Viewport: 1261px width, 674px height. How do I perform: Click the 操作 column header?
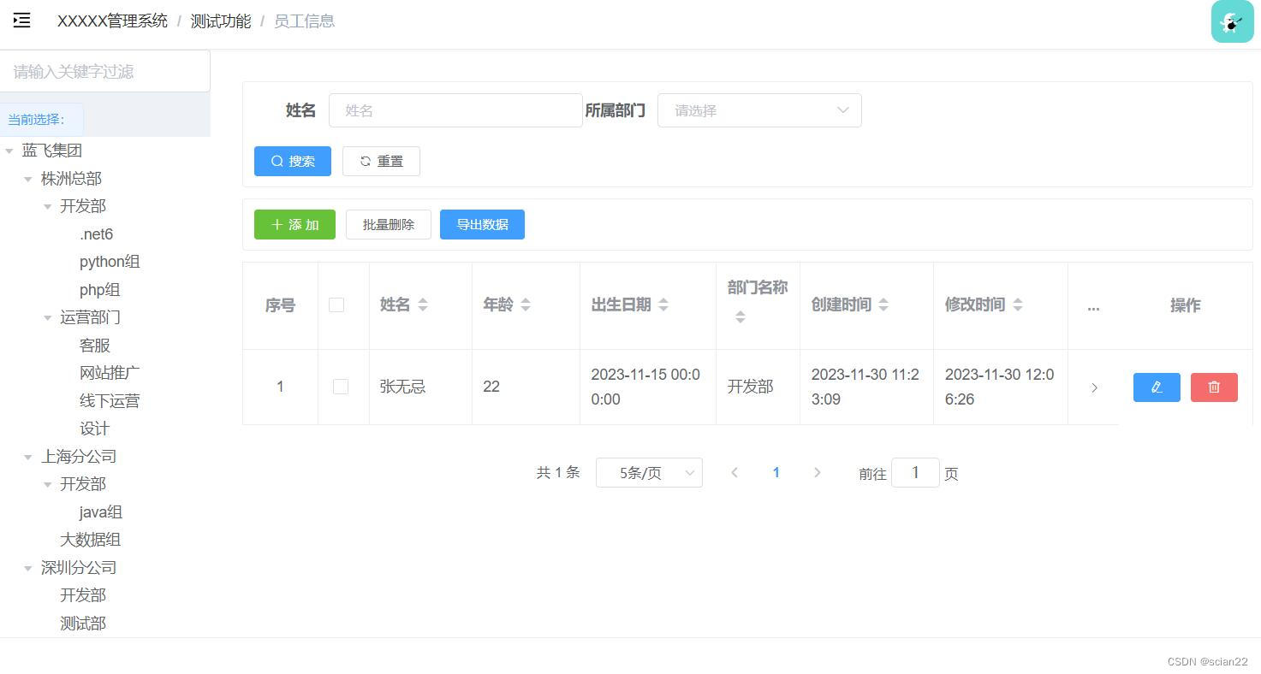[1186, 305]
